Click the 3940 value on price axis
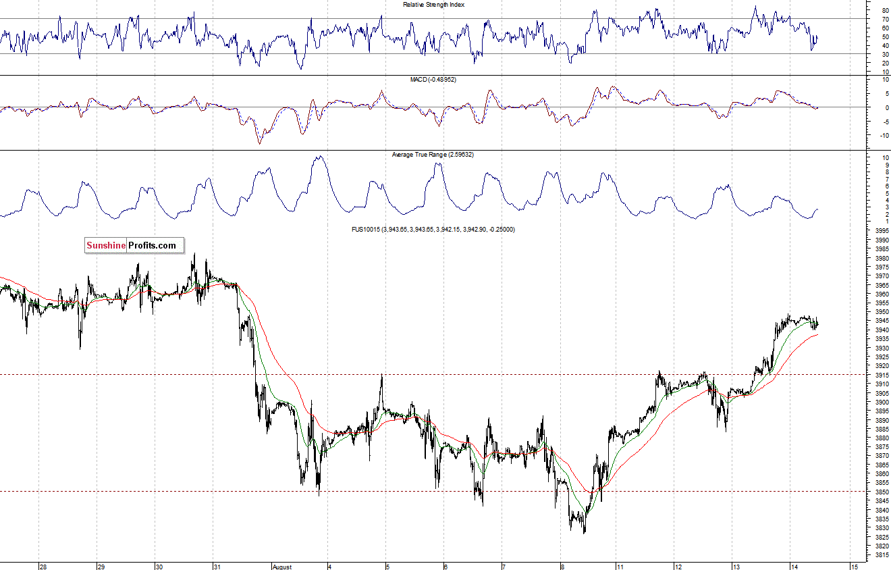The width and height of the screenshot is (891, 570). click(x=882, y=330)
